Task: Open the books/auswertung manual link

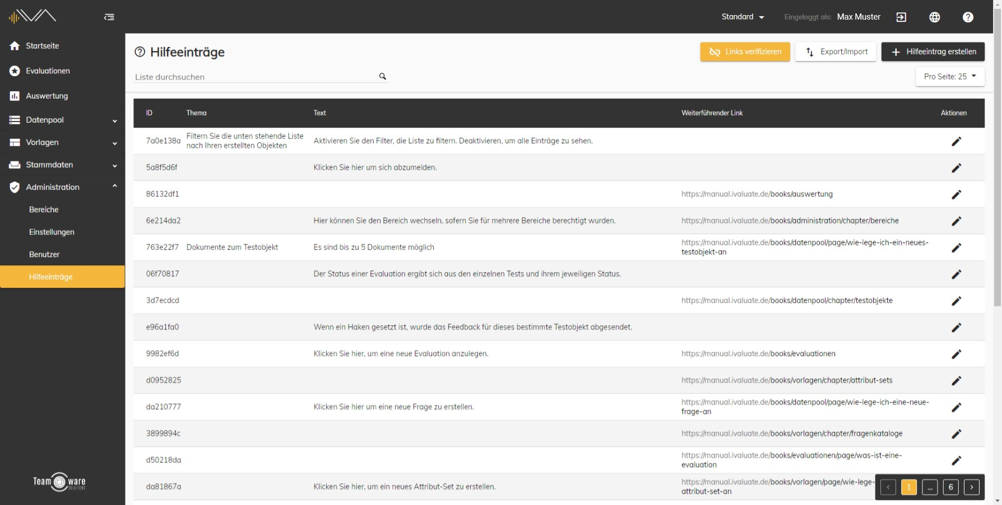Action: coord(757,194)
